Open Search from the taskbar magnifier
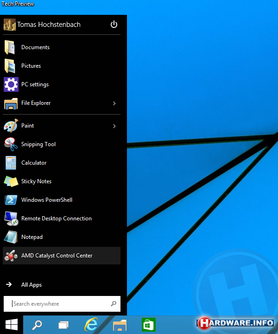Image resolution: width=278 pixels, height=334 pixels. tap(37, 325)
